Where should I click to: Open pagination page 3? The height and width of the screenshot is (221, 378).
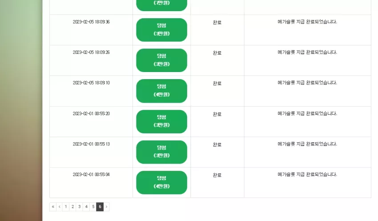coord(79,206)
